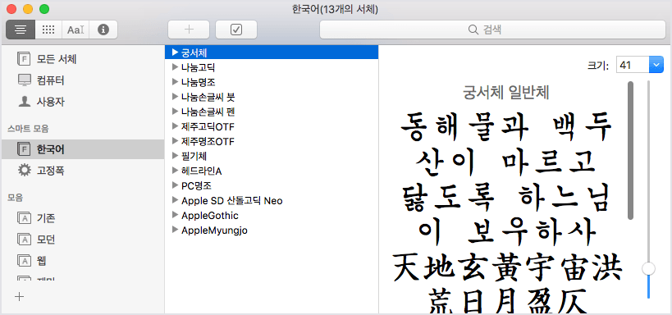The height and width of the screenshot is (315, 672).
Task: Click the font size slider knob
Action: 648,269
